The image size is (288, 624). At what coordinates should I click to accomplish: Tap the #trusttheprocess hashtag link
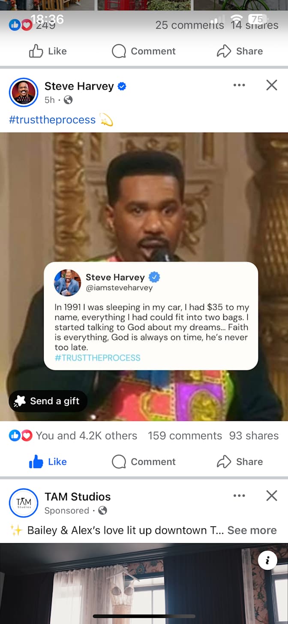[52, 119]
